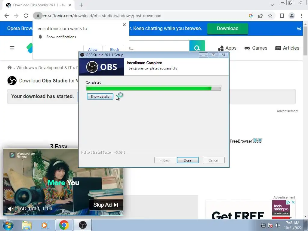Click the home icon in breadcrumb
308x231 pixels.
9,68
